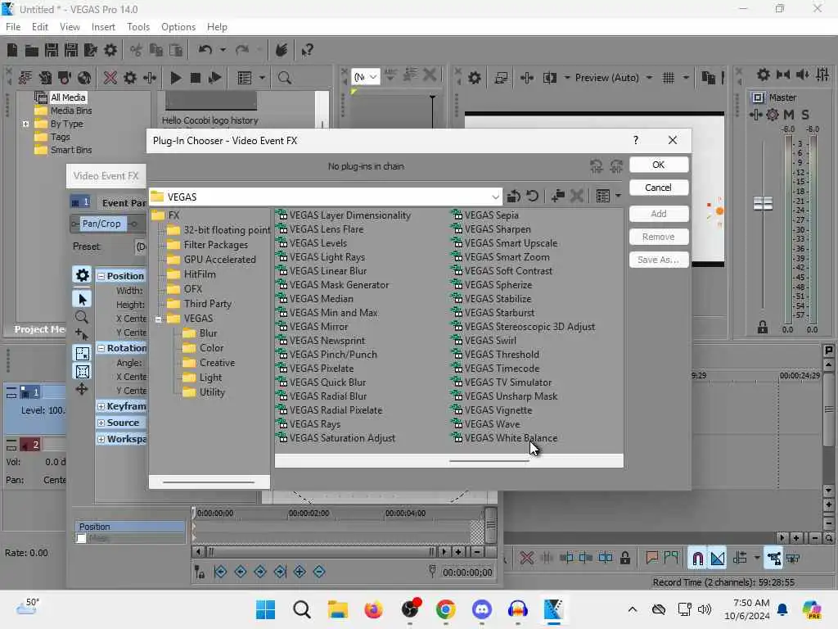Open Project Properties gear in main toolbar

coord(110,50)
